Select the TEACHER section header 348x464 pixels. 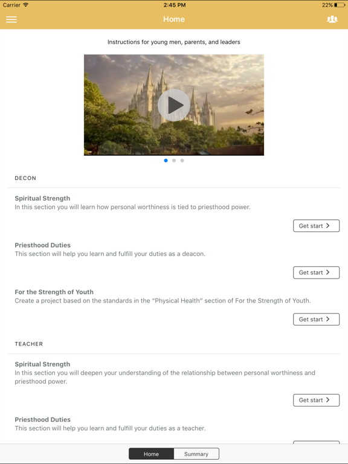point(29,344)
